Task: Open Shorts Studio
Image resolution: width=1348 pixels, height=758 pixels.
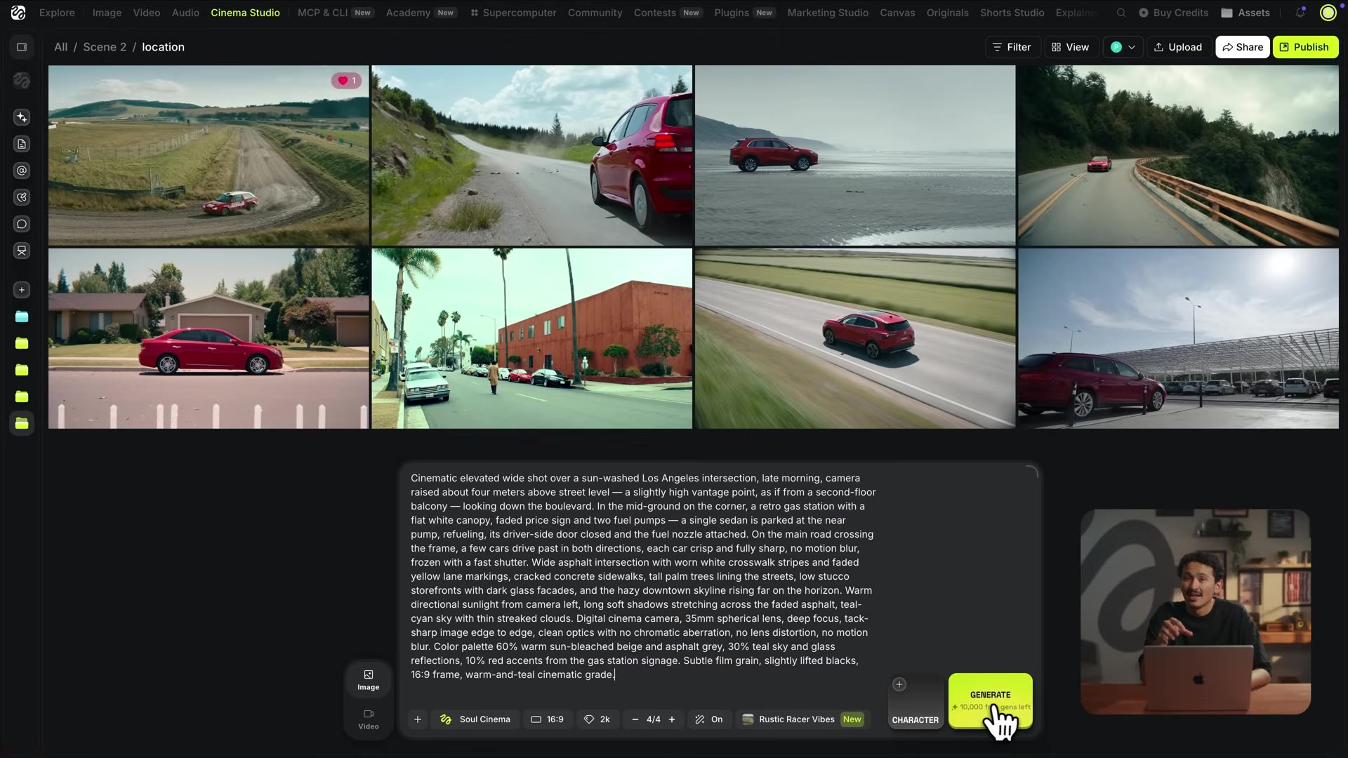Action: pos(1012,13)
